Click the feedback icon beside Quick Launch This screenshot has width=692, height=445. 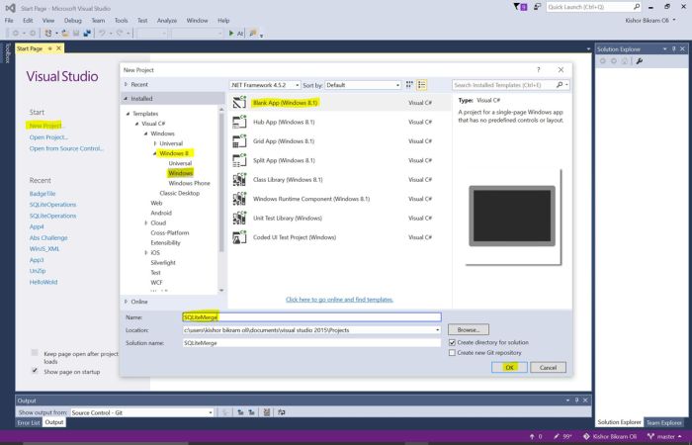pos(537,7)
